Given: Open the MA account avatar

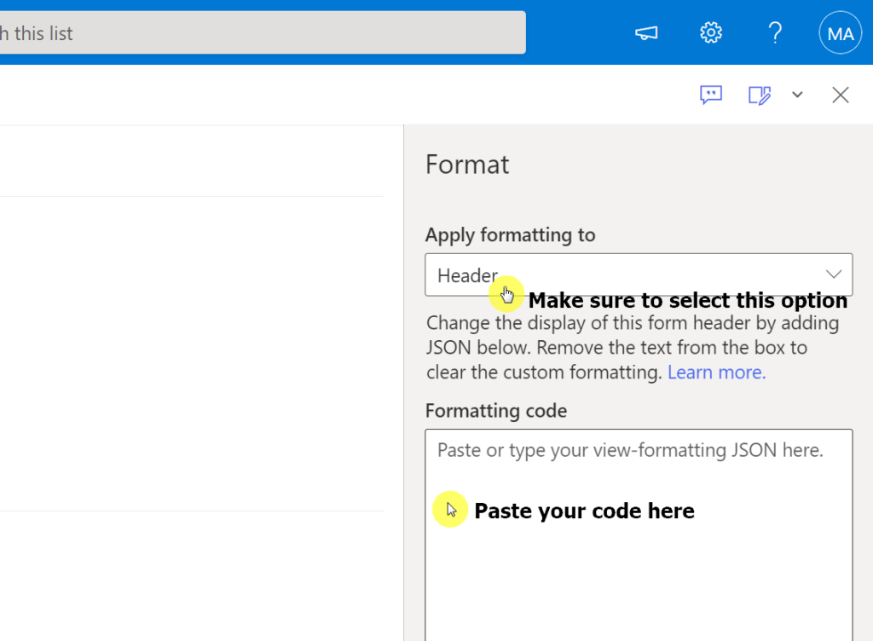Looking at the screenshot, I should click(840, 33).
